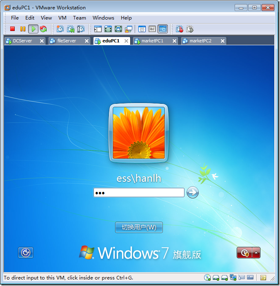Close the eduPC1 tab
Screen dimensions: 280x286
[x=126, y=41]
